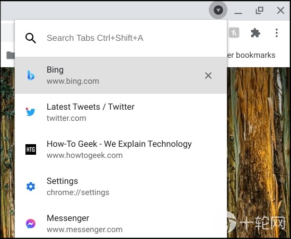Switch to the Messenger tab entry
Image resolution: width=291 pixels, height=239 pixels.
tap(121, 222)
